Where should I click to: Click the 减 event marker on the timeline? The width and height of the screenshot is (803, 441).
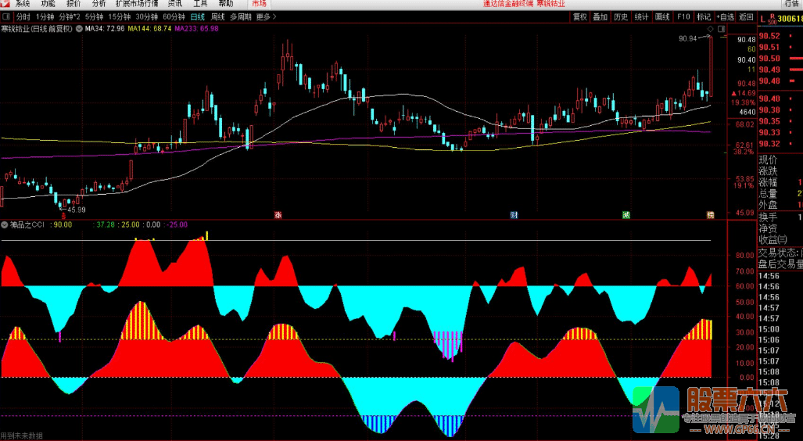coord(626,215)
